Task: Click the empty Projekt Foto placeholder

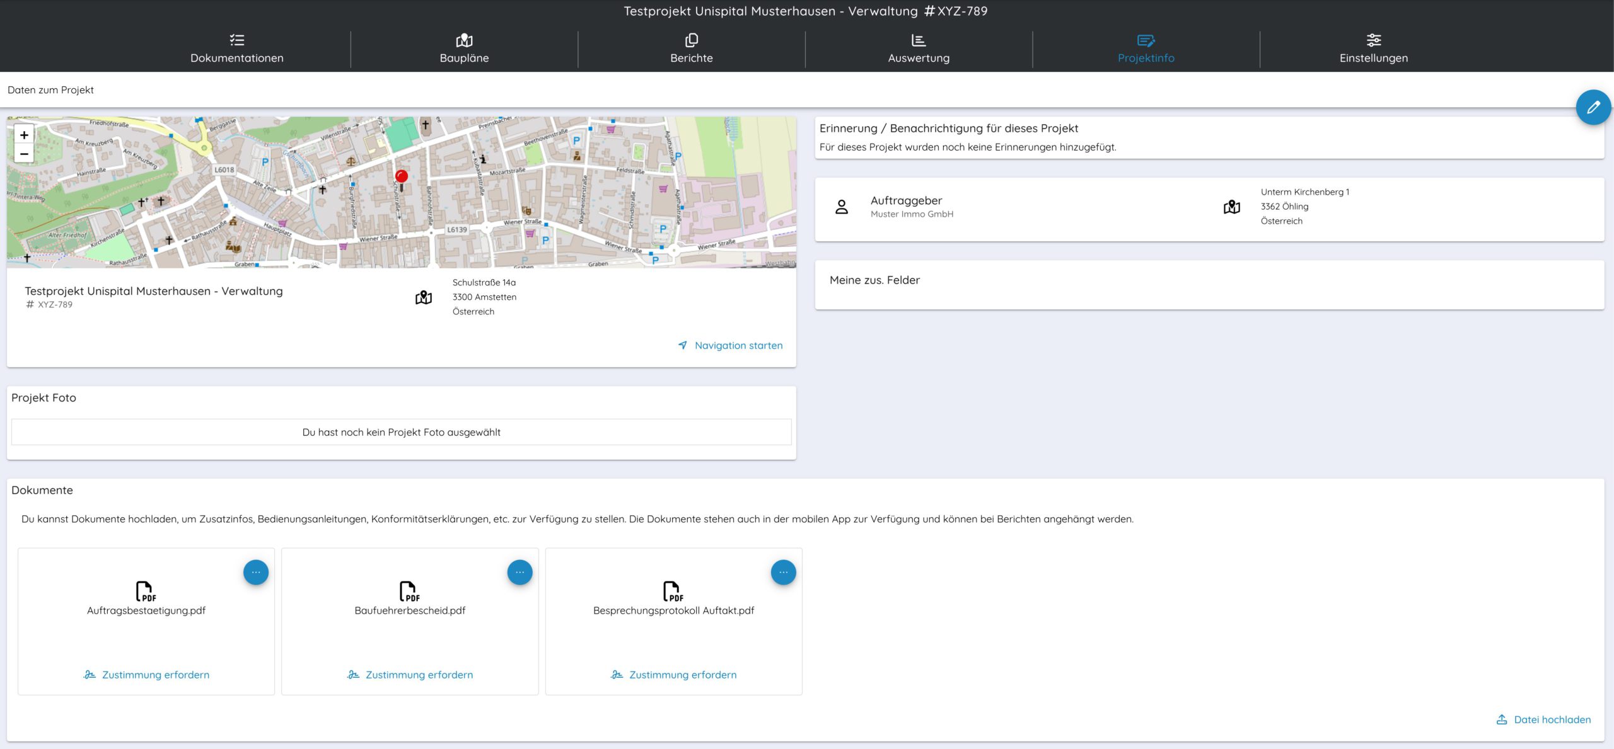Action: pyautogui.click(x=401, y=432)
